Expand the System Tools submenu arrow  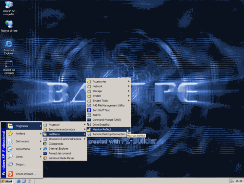[x=129, y=101]
